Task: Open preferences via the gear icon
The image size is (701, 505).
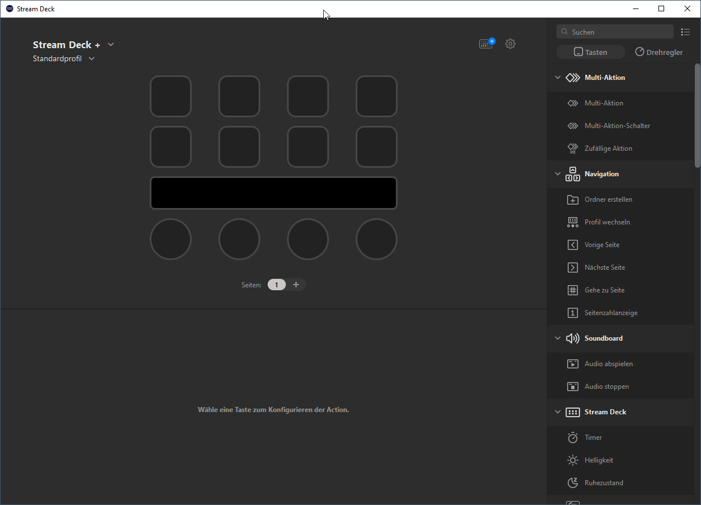Action: point(510,44)
